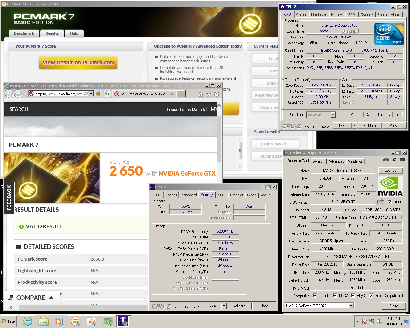Open the browser Tools gear icon

point(217,94)
